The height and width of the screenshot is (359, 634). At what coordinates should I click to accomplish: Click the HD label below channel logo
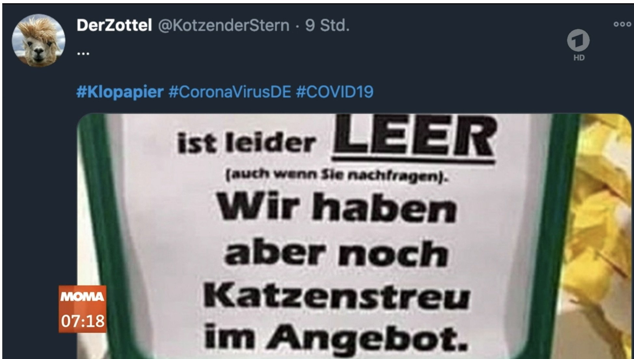click(579, 58)
